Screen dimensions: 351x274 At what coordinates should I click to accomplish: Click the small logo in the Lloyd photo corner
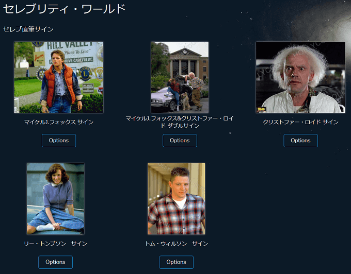261,109
